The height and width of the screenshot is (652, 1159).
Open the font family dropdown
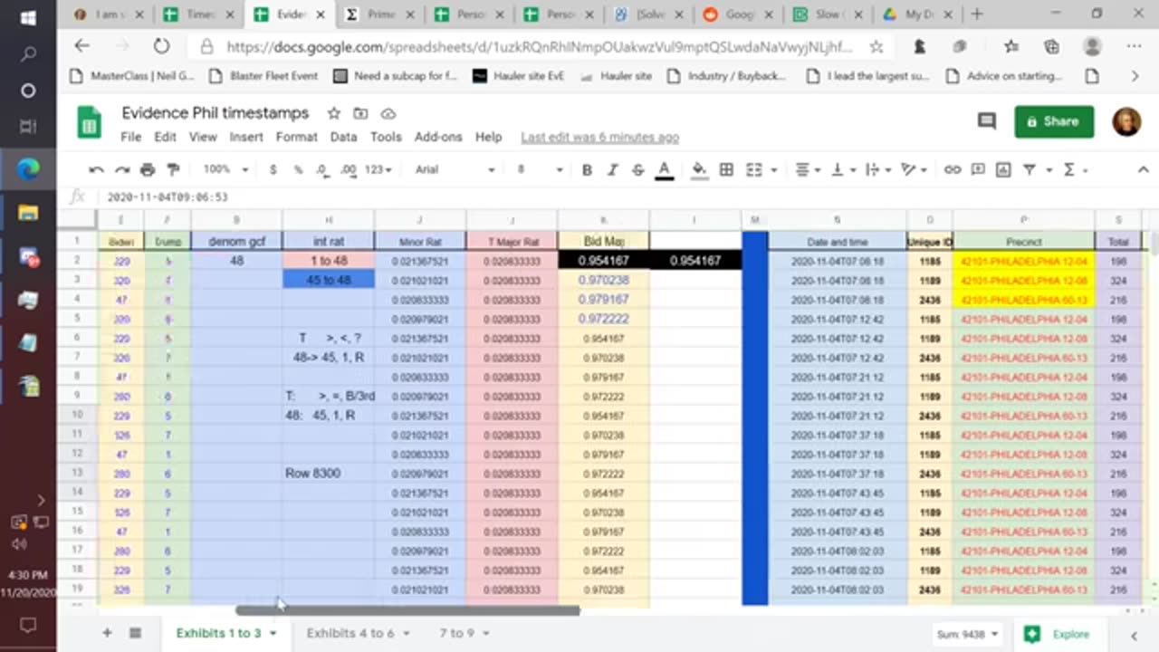pos(455,169)
